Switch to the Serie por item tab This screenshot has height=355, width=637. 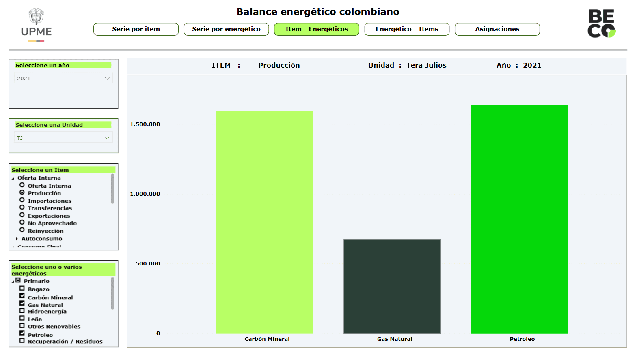pyautogui.click(x=136, y=29)
